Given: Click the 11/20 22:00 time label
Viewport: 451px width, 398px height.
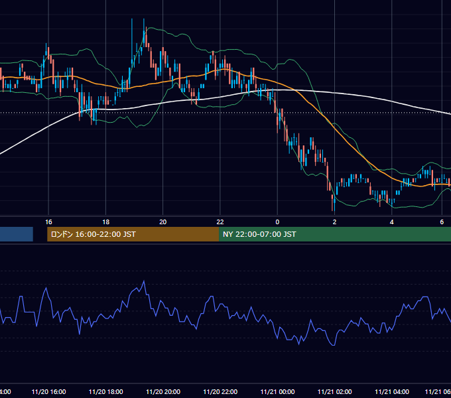Looking at the screenshot, I should pos(220,391).
